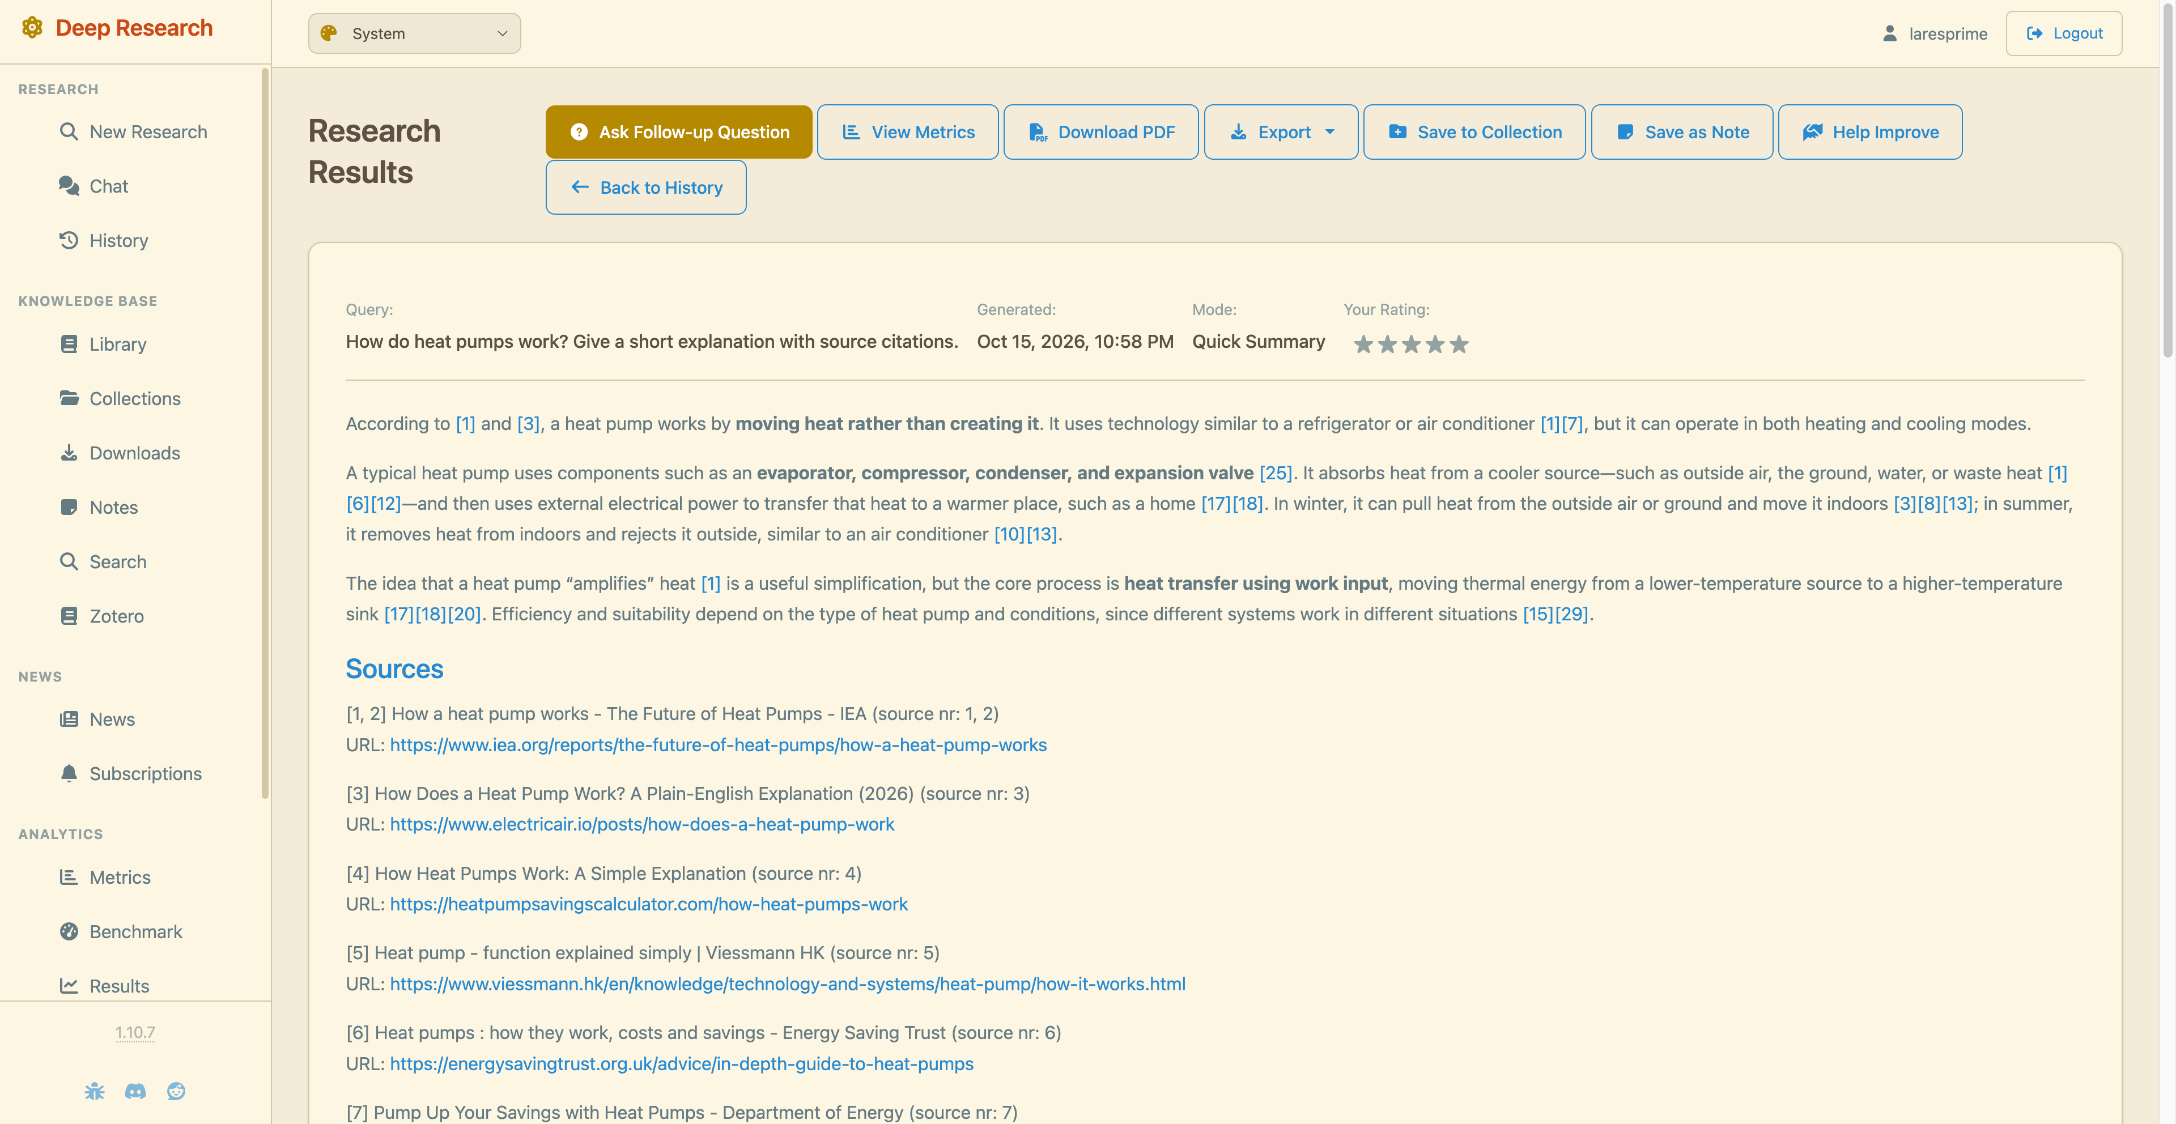Click the version number 1.10.7
2176x1124 pixels.
point(135,1032)
